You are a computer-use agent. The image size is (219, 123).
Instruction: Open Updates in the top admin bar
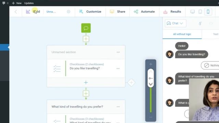click(29, 3)
